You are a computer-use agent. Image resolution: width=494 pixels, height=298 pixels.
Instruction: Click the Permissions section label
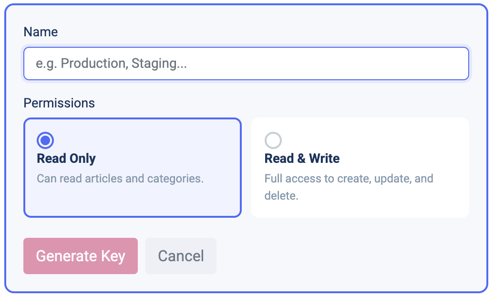coord(59,103)
